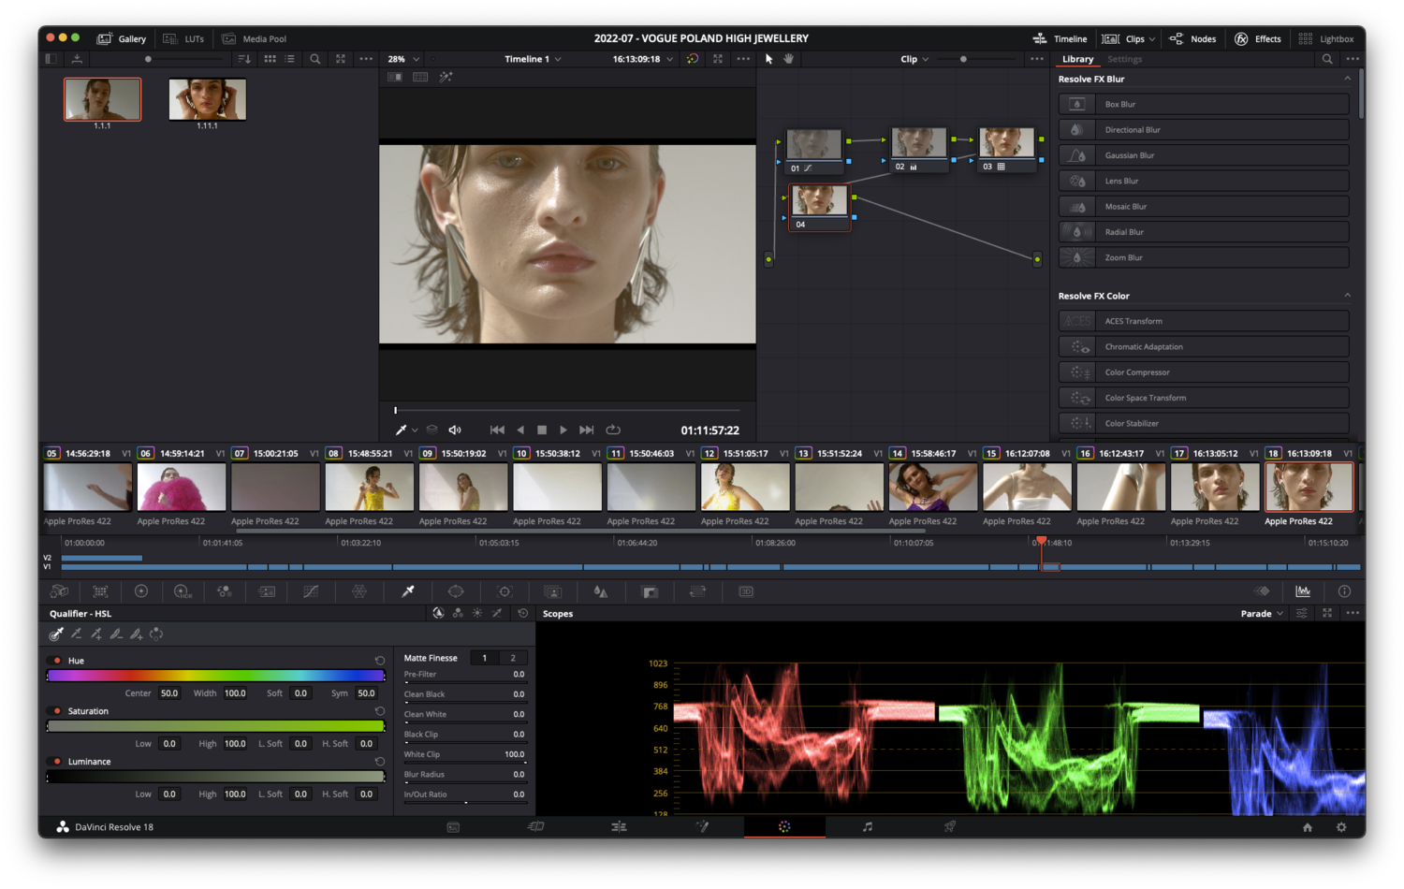Switch to the Fairlight page

click(x=867, y=826)
